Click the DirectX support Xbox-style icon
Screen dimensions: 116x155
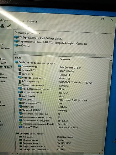(x=20, y=124)
